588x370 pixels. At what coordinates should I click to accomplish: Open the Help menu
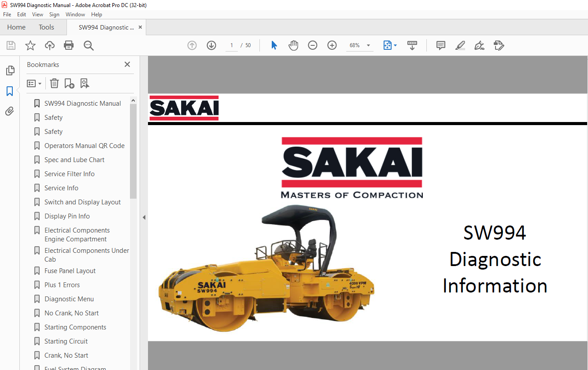click(96, 15)
